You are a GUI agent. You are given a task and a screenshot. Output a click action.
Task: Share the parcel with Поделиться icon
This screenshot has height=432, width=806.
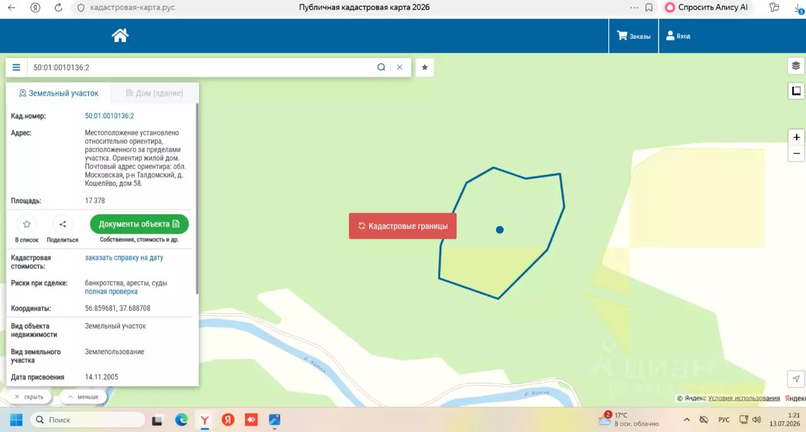tap(62, 224)
